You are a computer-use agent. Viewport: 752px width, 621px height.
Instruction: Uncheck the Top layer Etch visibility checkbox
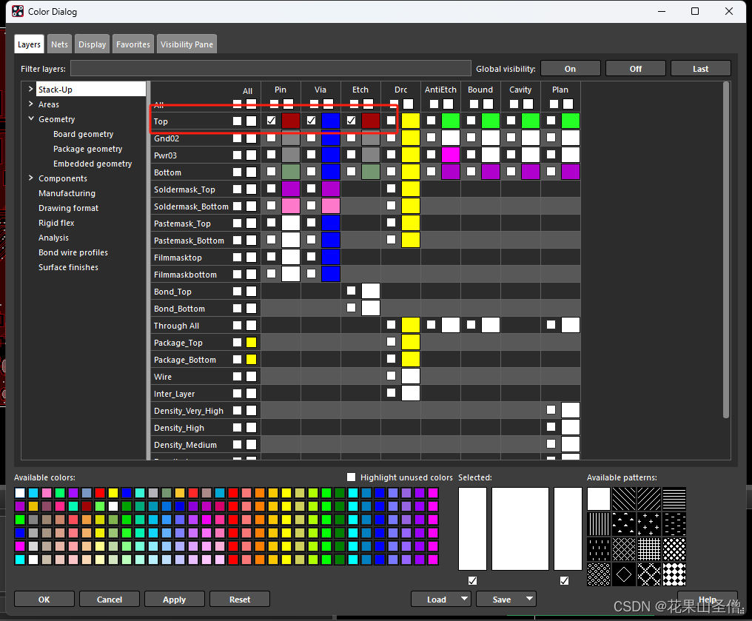[x=351, y=121]
